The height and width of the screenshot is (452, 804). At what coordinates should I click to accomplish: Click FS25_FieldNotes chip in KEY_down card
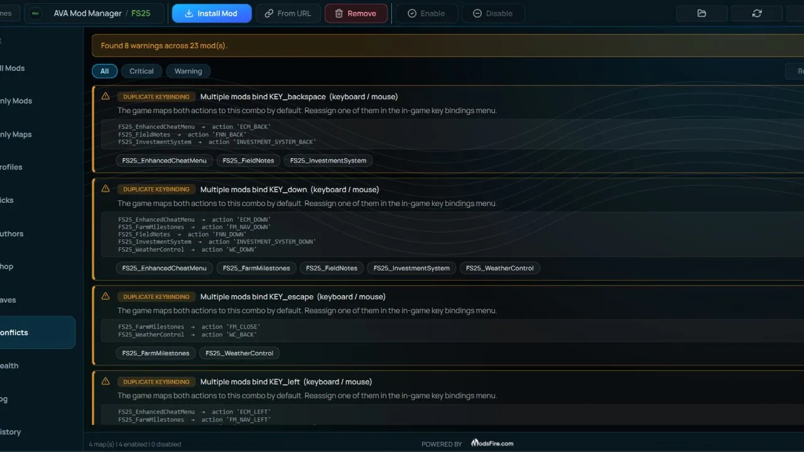point(332,268)
